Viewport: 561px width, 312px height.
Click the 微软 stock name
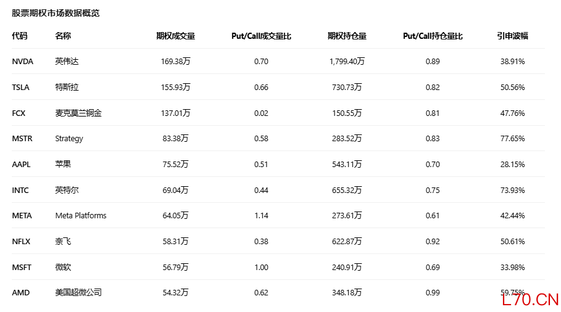[63, 268]
